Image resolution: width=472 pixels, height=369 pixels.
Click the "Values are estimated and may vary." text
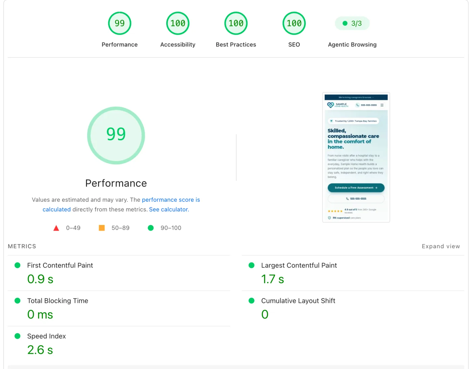tap(80, 200)
